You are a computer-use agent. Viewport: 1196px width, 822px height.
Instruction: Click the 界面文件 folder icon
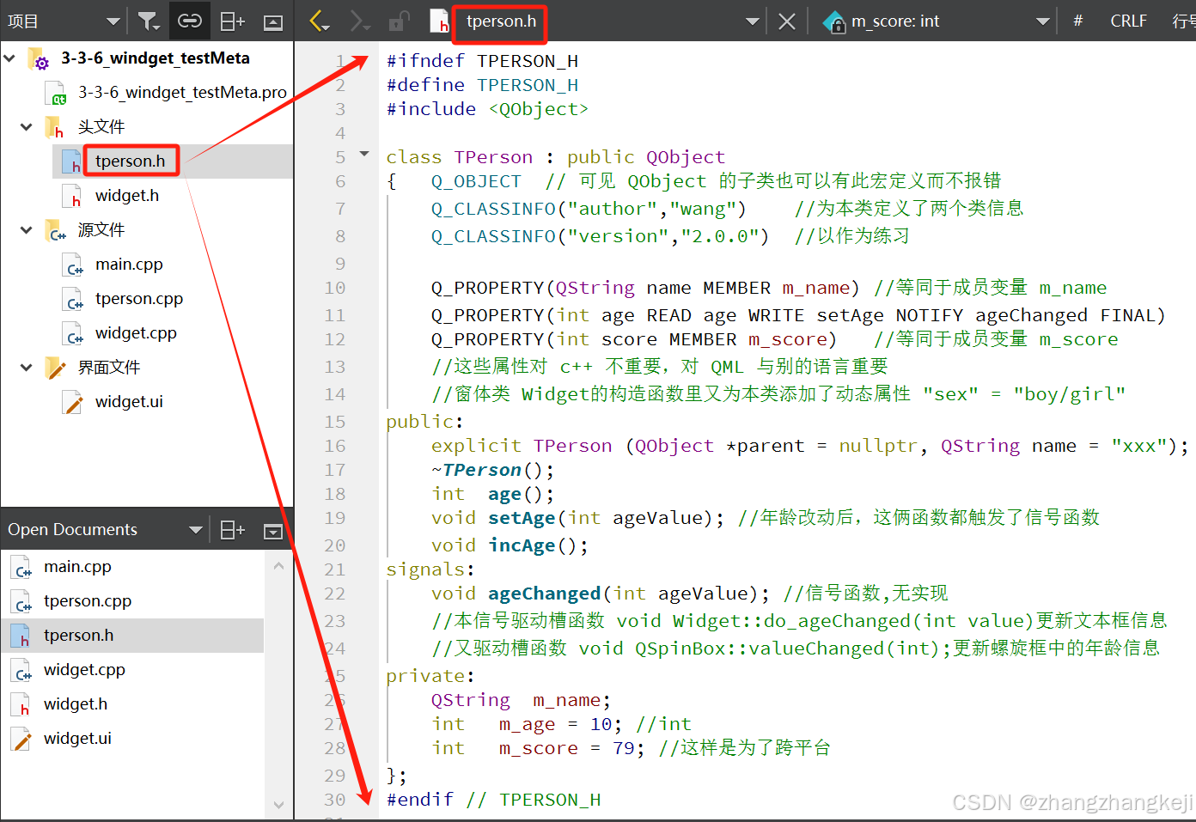(x=54, y=368)
